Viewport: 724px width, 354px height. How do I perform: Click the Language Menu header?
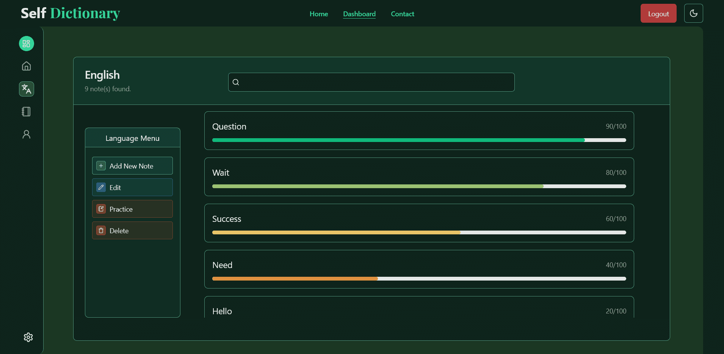[133, 138]
